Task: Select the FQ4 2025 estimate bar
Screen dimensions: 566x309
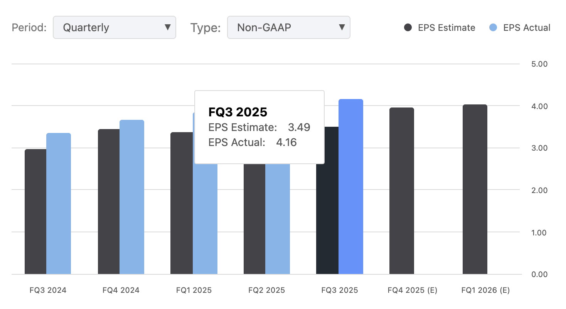Action: pyautogui.click(x=402, y=193)
